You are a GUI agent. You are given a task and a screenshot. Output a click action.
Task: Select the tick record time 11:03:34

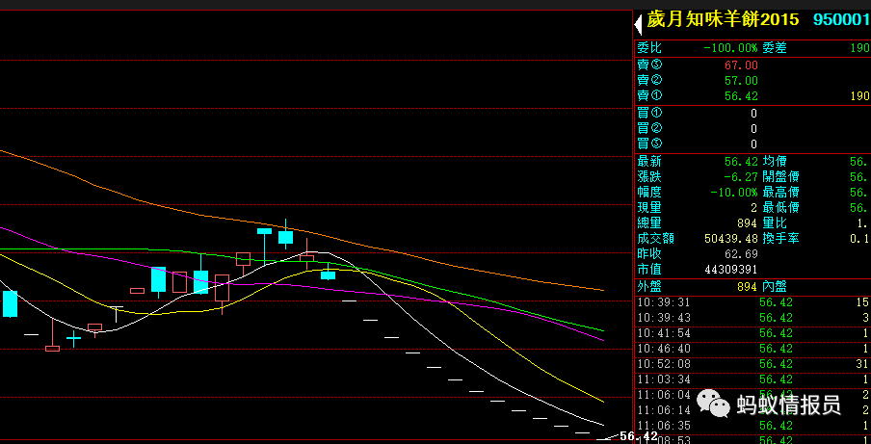(664, 380)
